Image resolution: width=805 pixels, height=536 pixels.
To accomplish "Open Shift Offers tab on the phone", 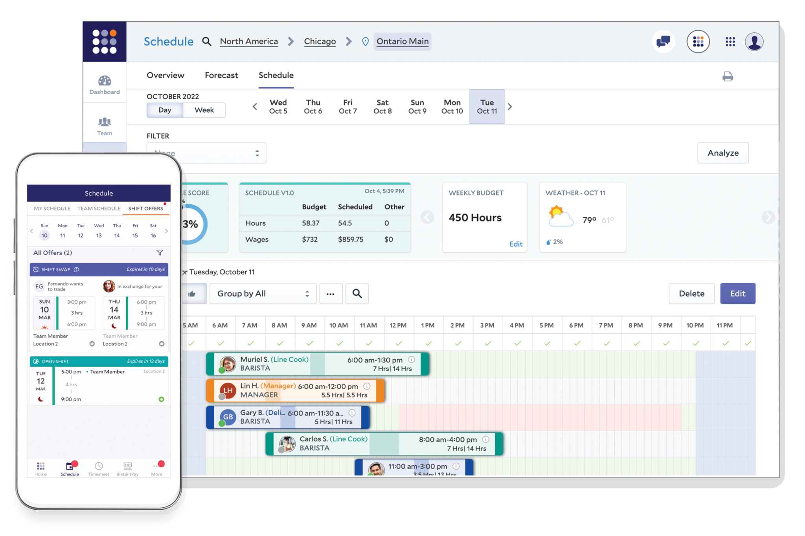I will click(145, 209).
